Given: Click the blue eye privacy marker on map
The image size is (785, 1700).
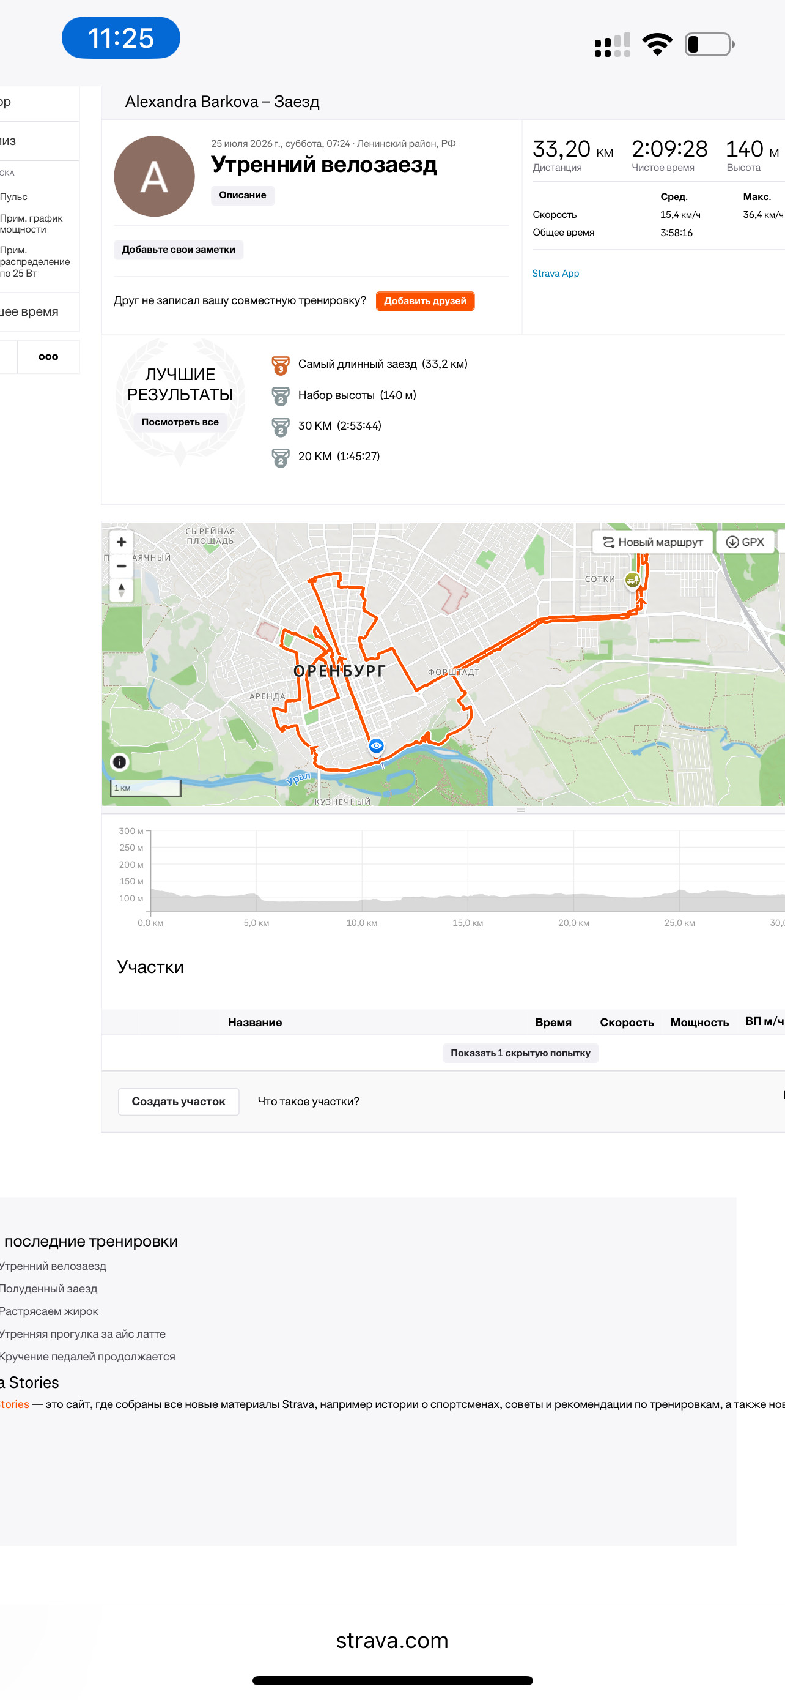Looking at the screenshot, I should pos(377,746).
